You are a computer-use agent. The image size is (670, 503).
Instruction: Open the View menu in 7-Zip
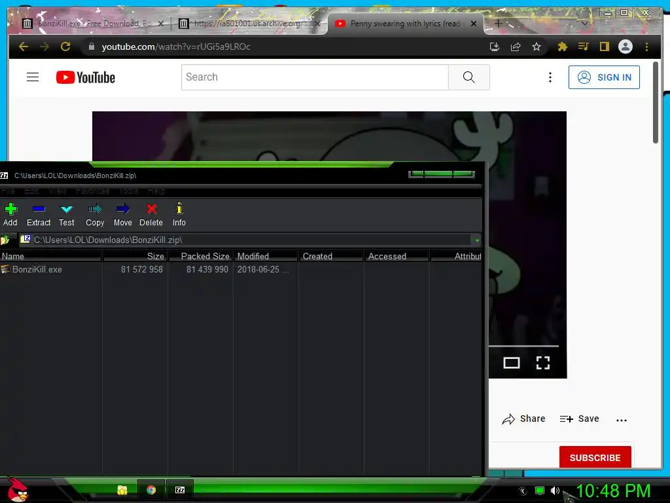pyautogui.click(x=58, y=191)
